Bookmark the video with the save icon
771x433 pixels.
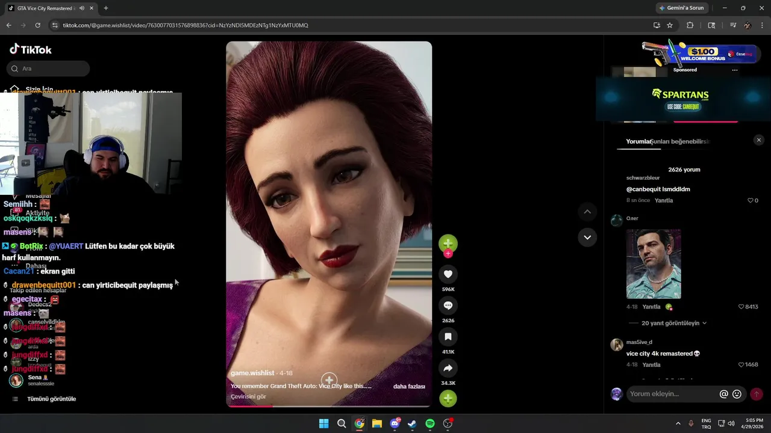(x=448, y=337)
